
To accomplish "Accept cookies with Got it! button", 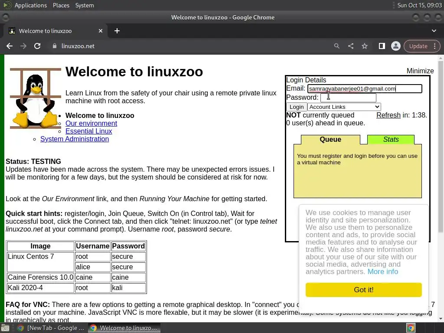I will 364,290.
